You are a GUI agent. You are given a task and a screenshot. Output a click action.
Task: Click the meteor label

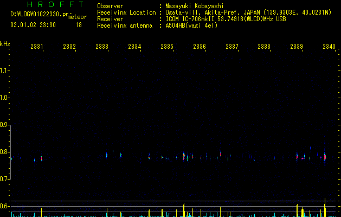(x=77, y=17)
